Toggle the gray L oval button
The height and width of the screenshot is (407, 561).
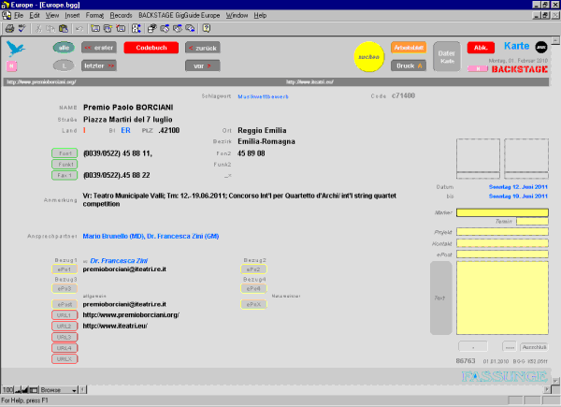coord(65,65)
